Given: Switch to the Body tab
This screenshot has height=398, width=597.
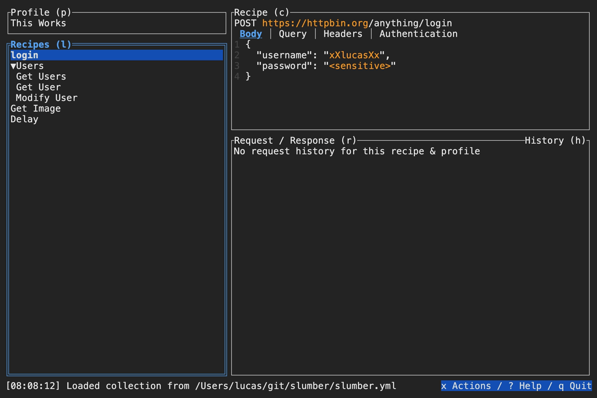Looking at the screenshot, I should (251, 34).
